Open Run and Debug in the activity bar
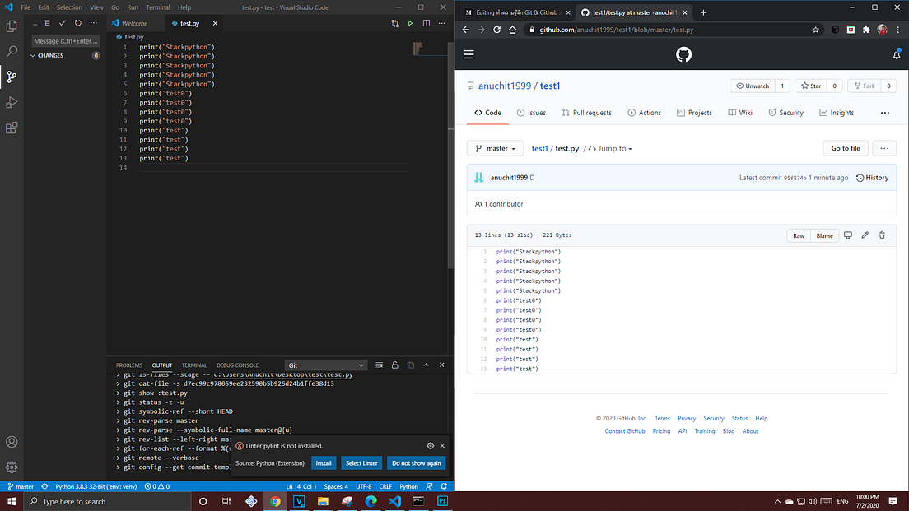 coord(12,102)
